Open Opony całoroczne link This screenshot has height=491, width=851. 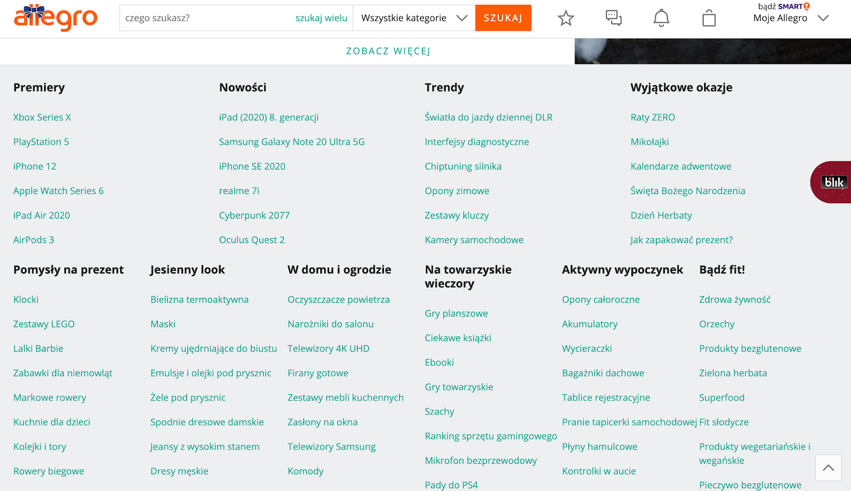click(x=601, y=299)
